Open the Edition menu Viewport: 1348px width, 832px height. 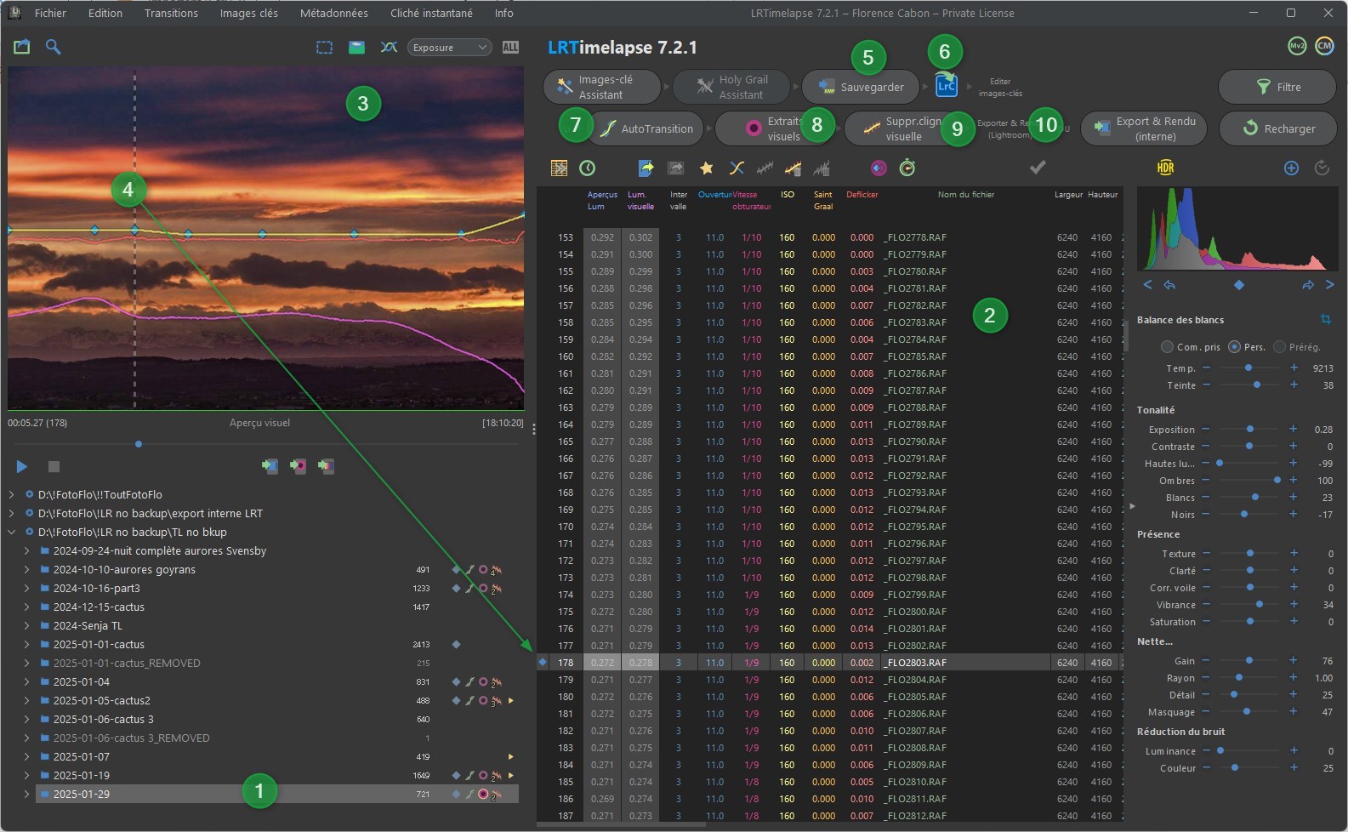click(105, 13)
